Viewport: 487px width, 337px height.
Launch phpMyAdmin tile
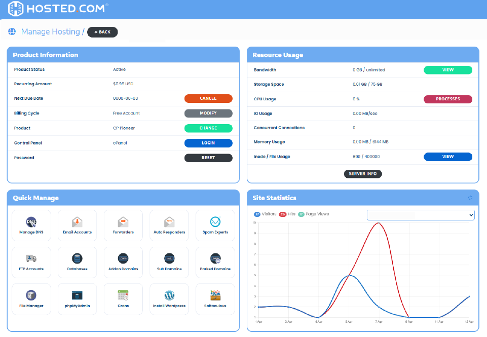(78, 299)
